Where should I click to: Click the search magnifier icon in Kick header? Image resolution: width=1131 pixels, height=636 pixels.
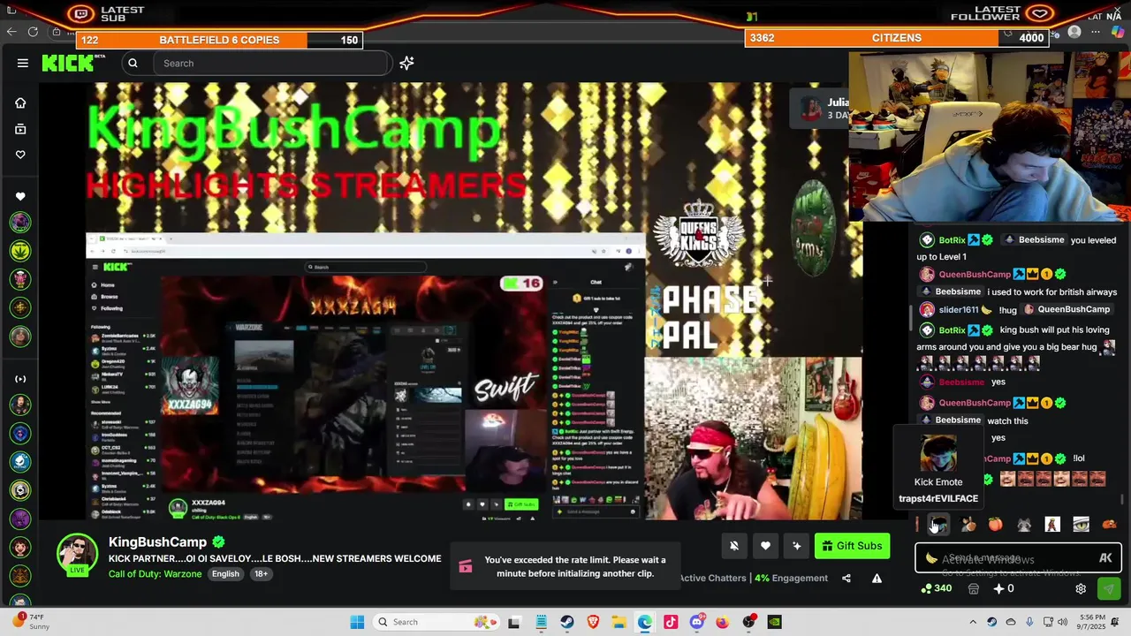point(133,63)
